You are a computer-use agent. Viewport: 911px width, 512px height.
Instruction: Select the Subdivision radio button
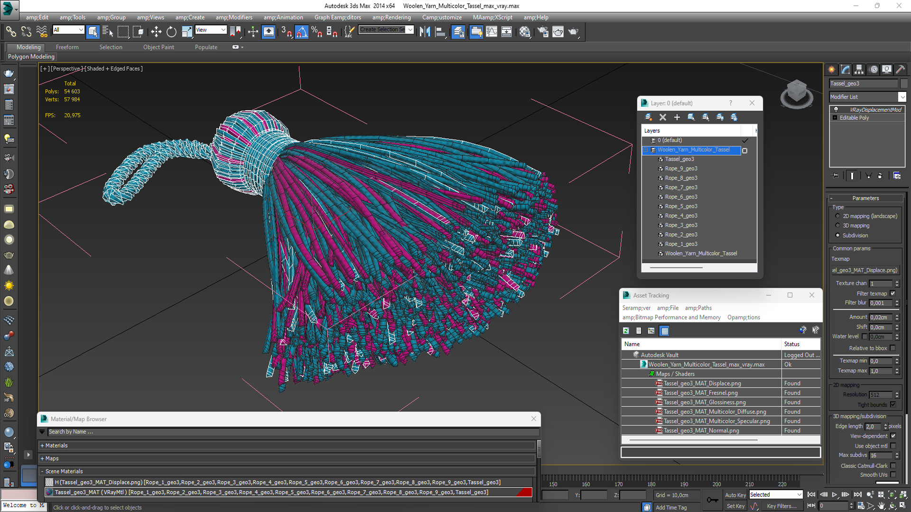tap(837, 235)
